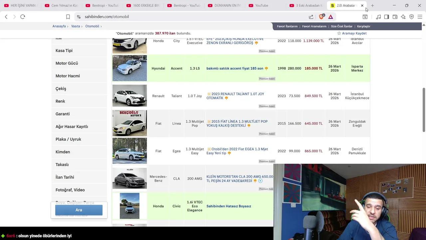426x240 pixels.
Task: Go back using the browser back arrow
Action: click(6, 17)
